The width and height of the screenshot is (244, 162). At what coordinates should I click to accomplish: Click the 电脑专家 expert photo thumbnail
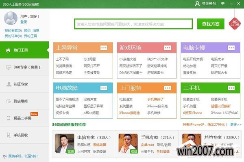point(65,143)
